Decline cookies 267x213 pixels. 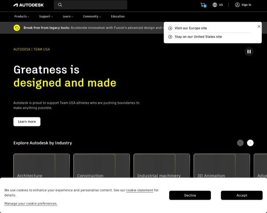click(x=190, y=195)
